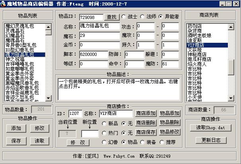Viewport: 241px width, 164px height.
Task: Open the 更新日志 changelog
Action: [210, 140]
